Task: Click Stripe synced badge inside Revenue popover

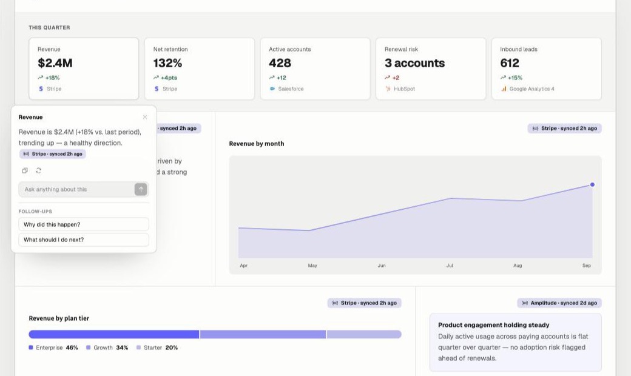Action: point(53,154)
